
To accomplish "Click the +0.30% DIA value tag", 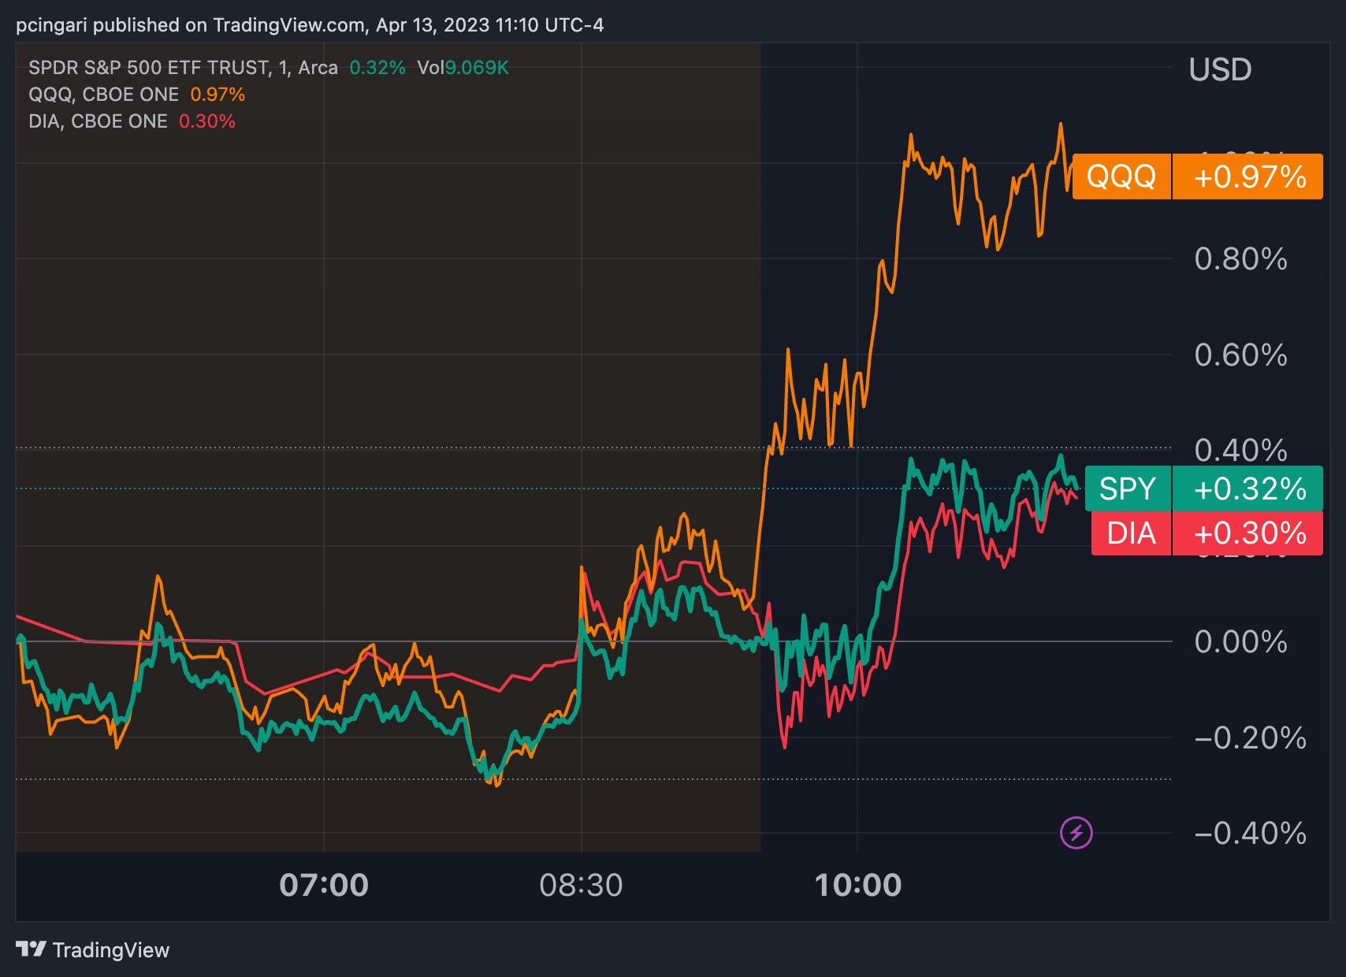I will 1248,533.
